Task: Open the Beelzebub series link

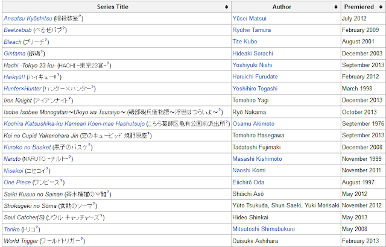Action: coord(17,30)
